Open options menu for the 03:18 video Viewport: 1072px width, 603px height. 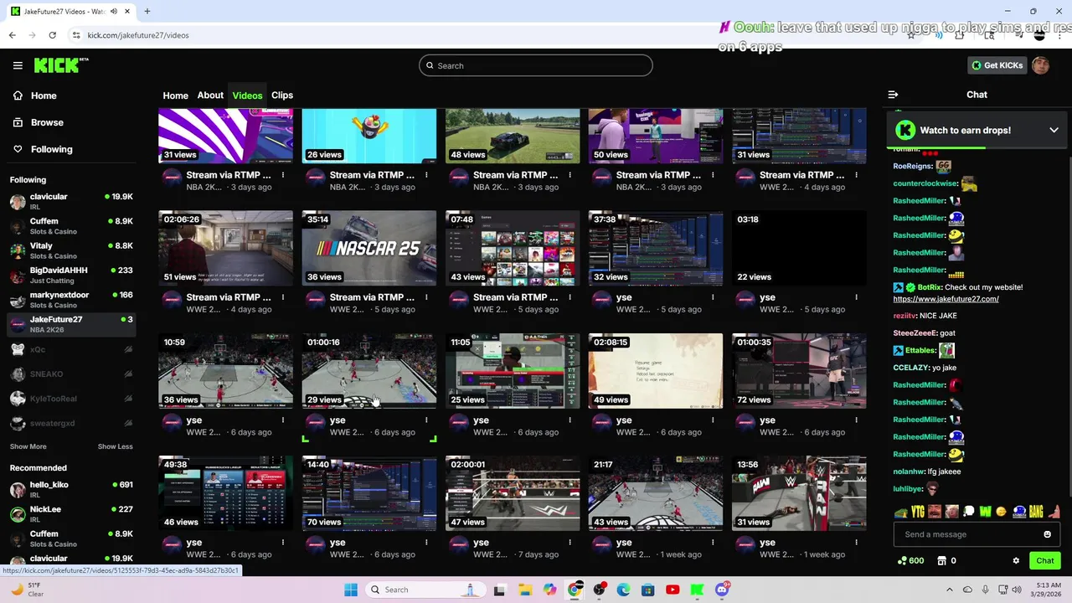tap(856, 297)
